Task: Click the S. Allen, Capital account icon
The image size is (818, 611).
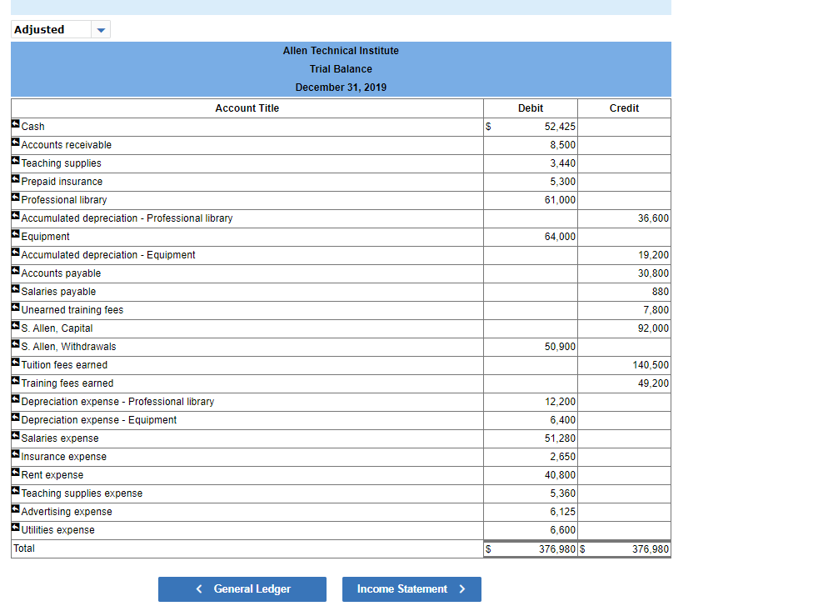Action: tap(15, 328)
